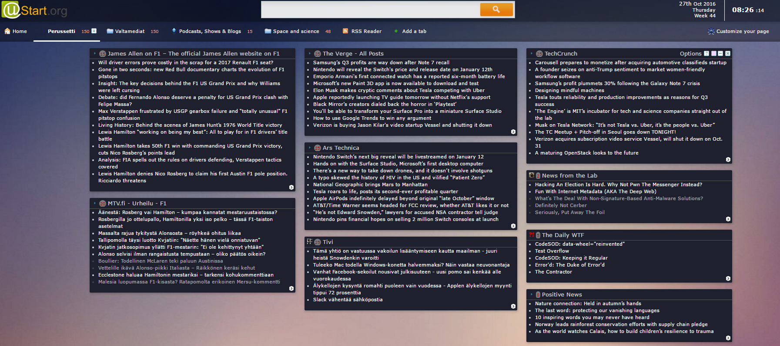This screenshot has height=346, width=780.
Task: Select the Perussetti tab
Action: click(x=61, y=31)
